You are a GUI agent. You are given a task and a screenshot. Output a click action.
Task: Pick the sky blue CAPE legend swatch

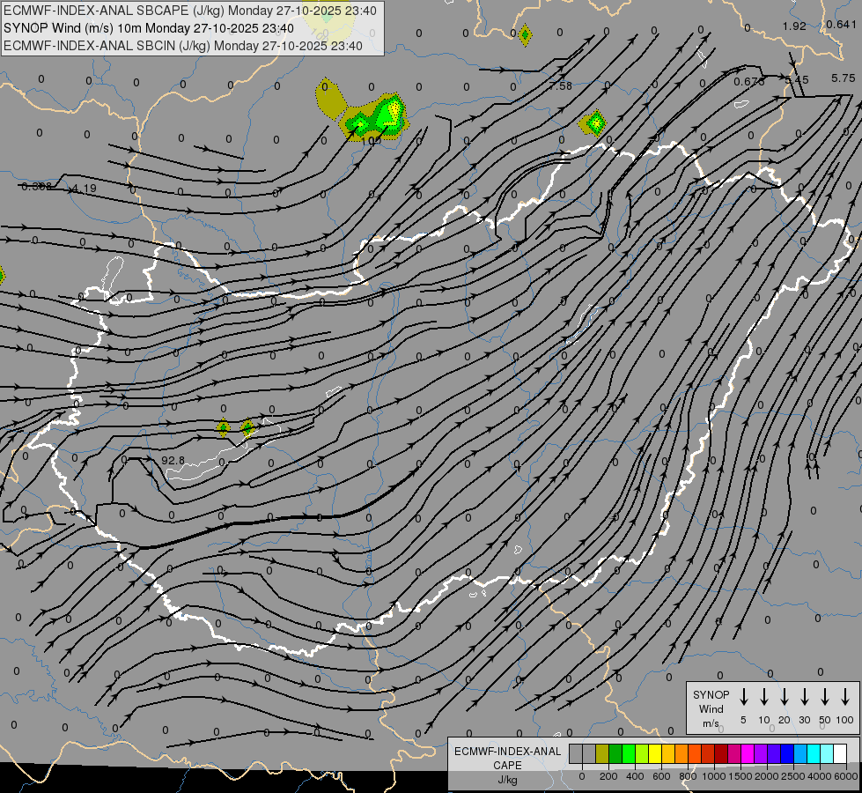[800, 753]
